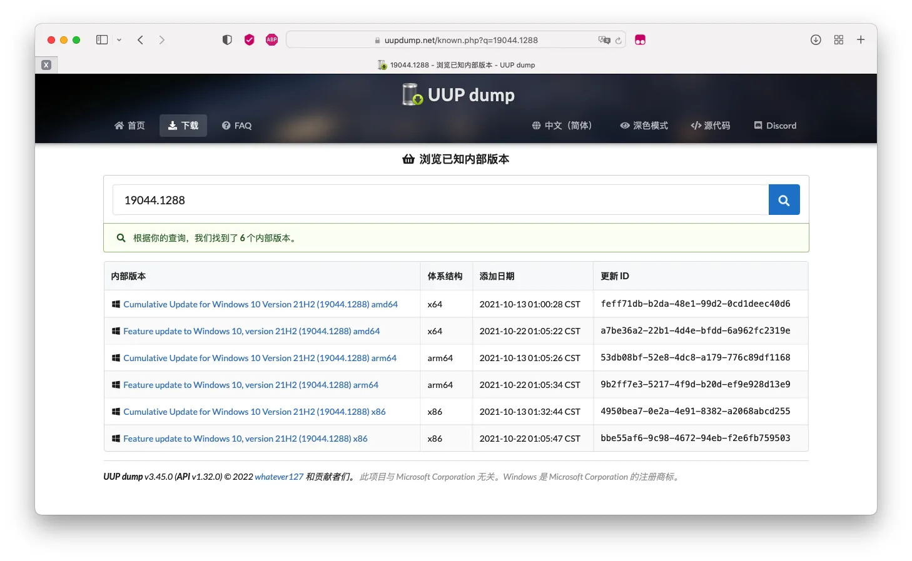912x561 pixels.
Task: Reload the page using refresh icon
Action: (619, 41)
